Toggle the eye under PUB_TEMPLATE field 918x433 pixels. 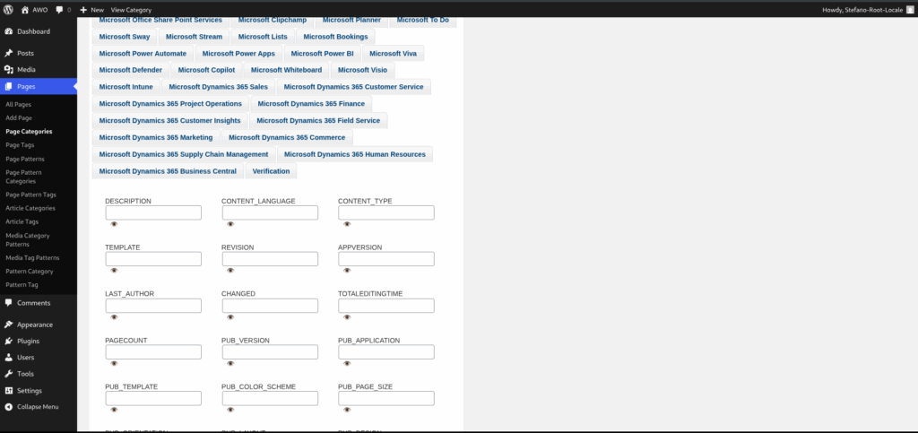click(x=114, y=410)
